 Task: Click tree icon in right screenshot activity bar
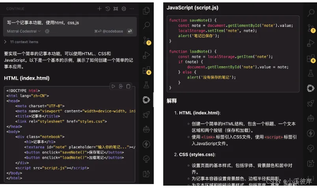pos(311,148)
